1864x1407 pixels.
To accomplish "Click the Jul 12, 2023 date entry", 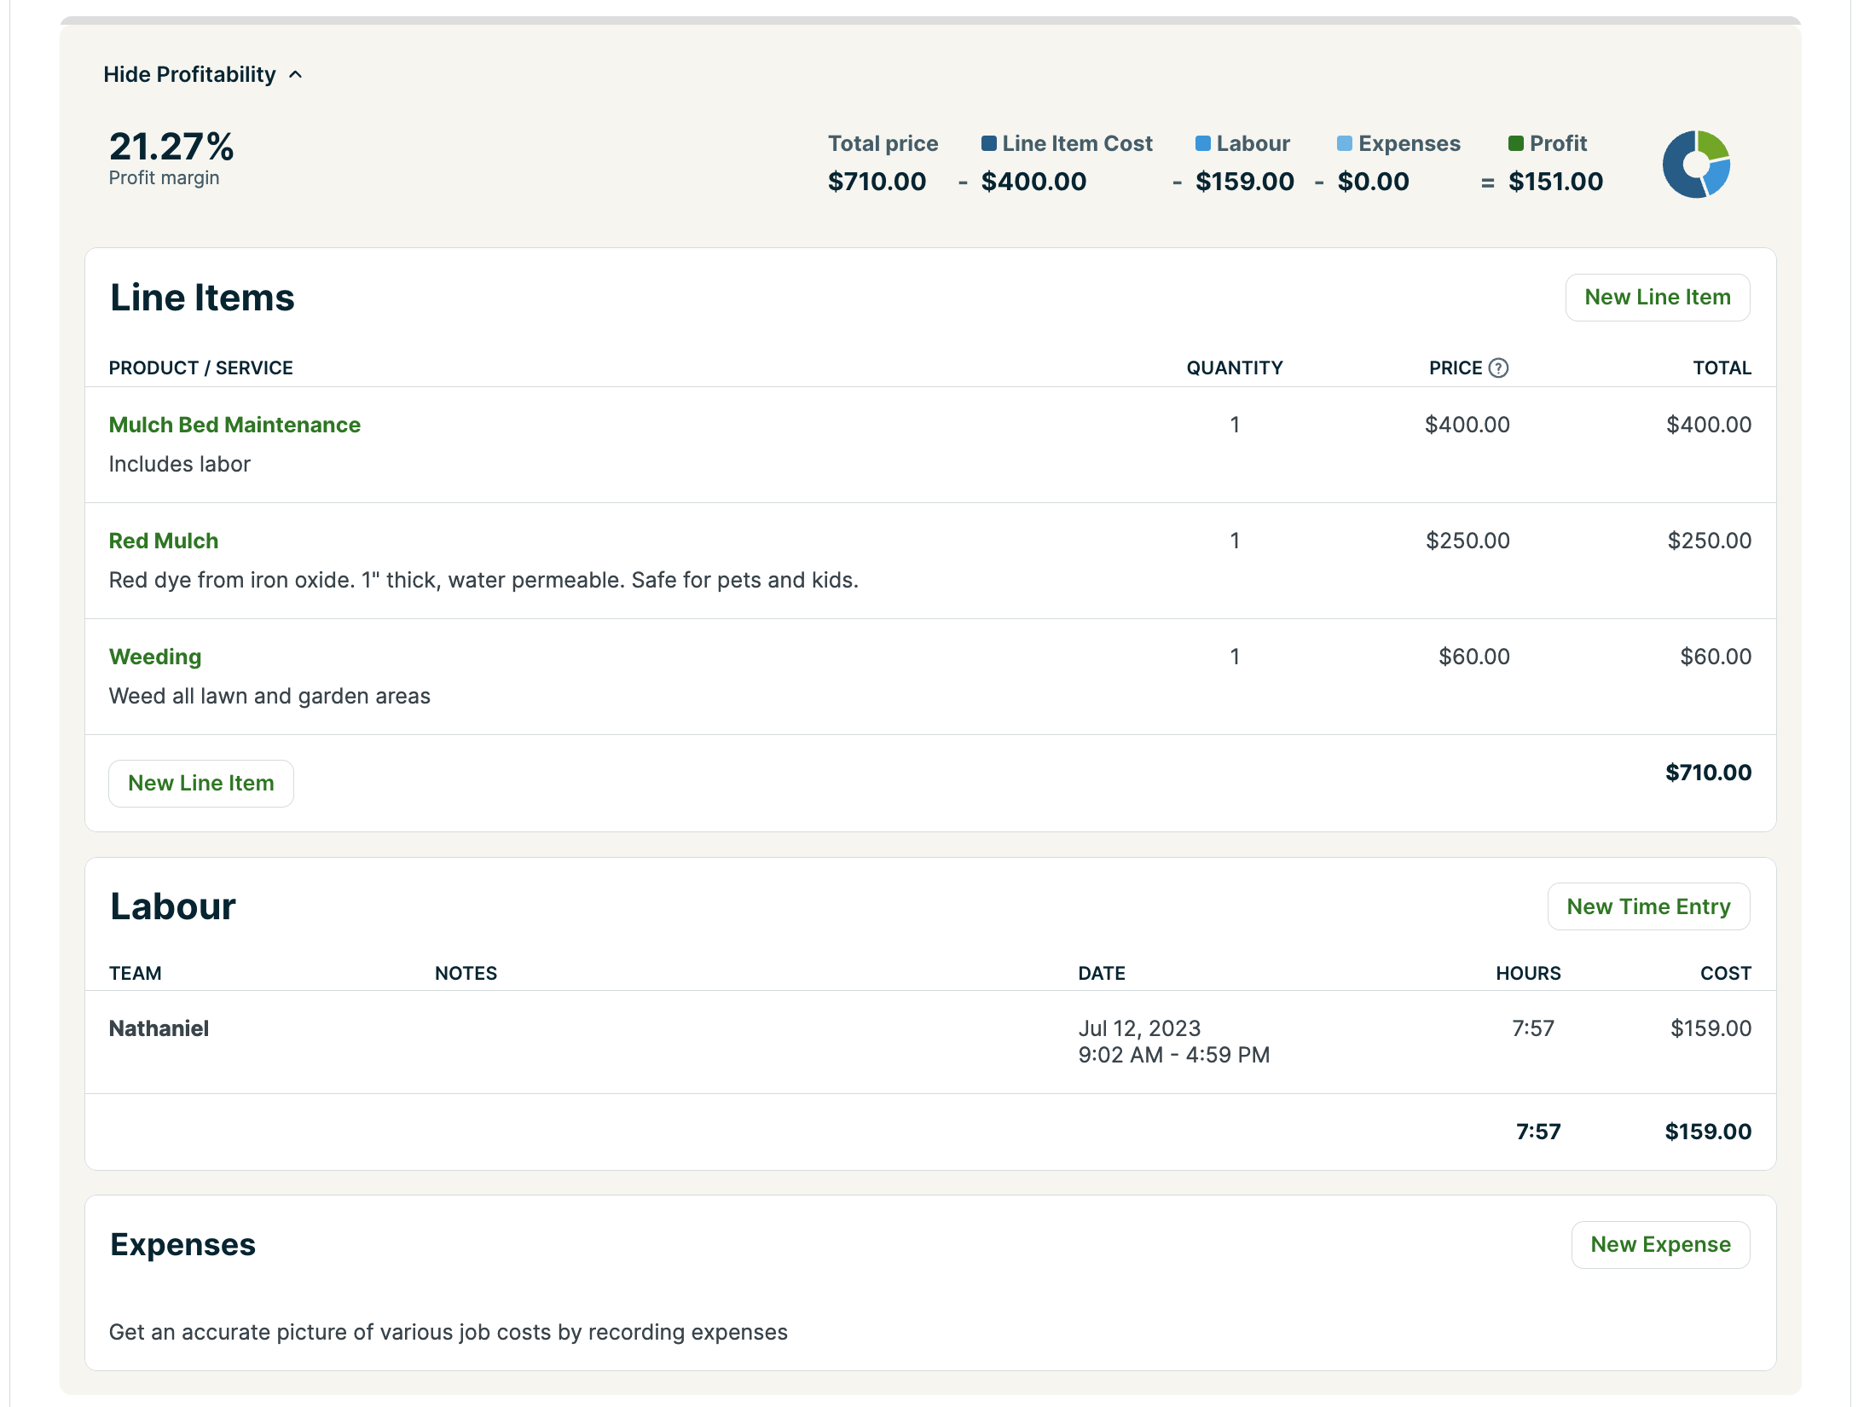I will 1139,1028.
